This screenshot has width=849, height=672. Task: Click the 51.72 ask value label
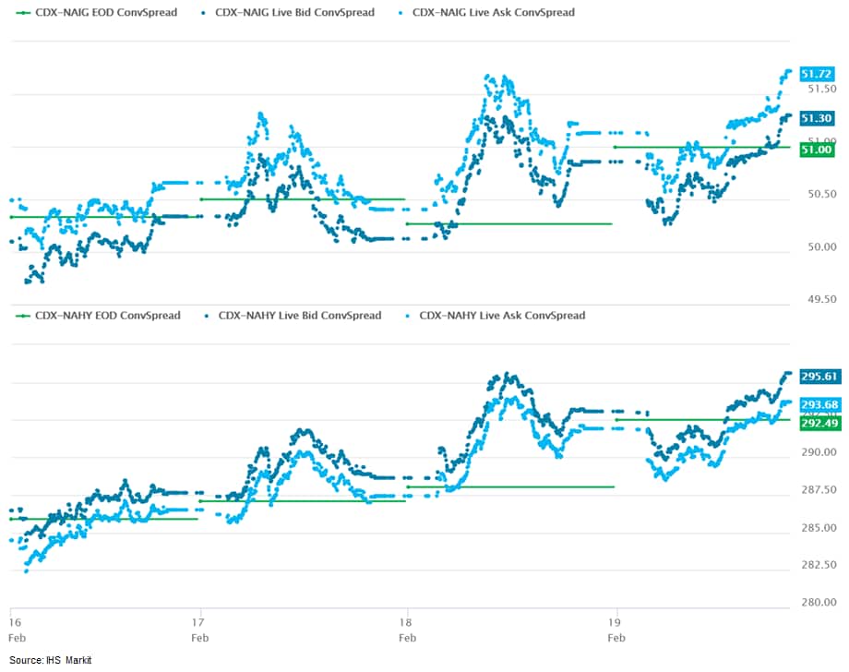[818, 74]
